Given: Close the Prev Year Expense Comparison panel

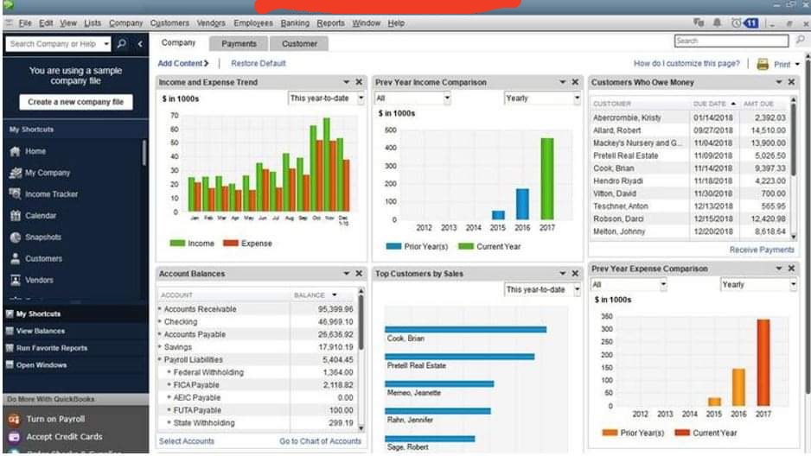Looking at the screenshot, I should tap(791, 268).
